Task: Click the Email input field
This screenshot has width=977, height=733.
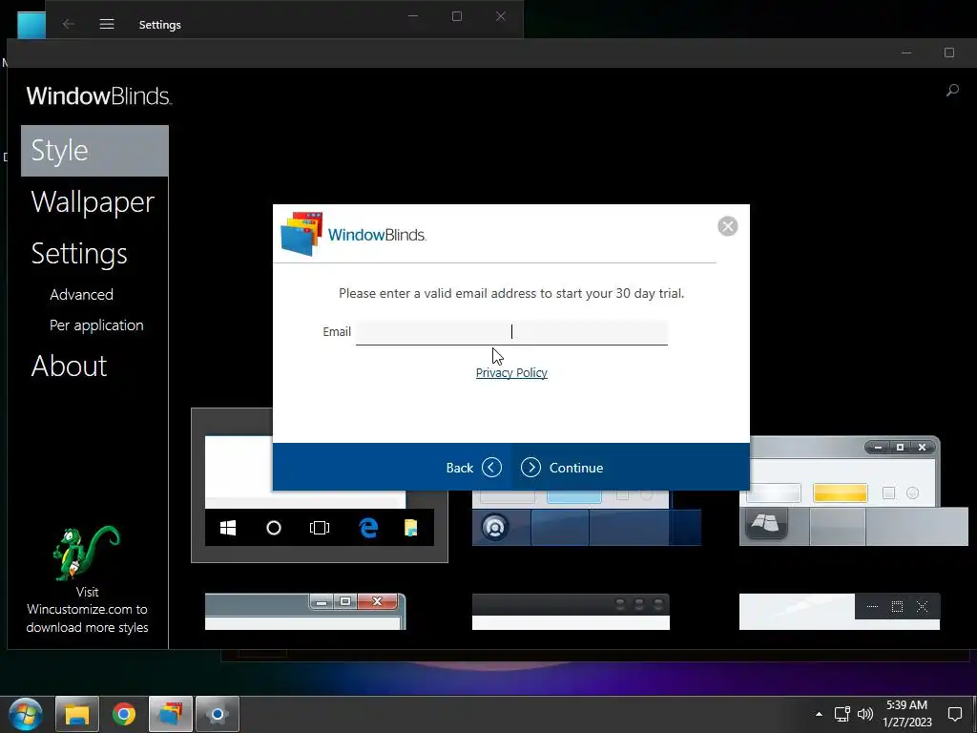Action: [x=511, y=331]
